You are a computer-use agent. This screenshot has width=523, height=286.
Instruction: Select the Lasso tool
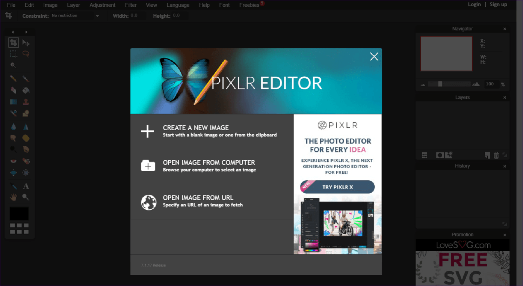click(x=26, y=54)
